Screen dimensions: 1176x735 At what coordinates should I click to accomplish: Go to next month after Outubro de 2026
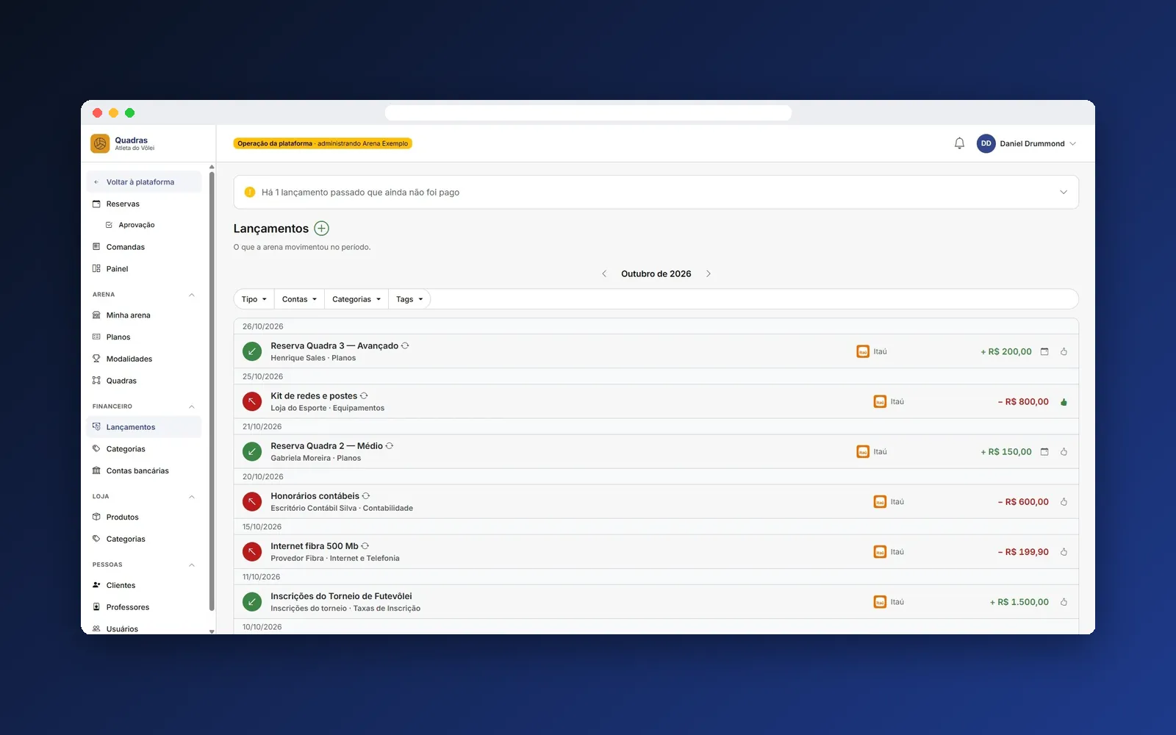[709, 273]
